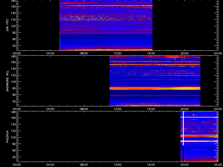Screen dimensions: 223x167
Task: Select the 04:00 time label under San Vito plot
Action: 50,53
